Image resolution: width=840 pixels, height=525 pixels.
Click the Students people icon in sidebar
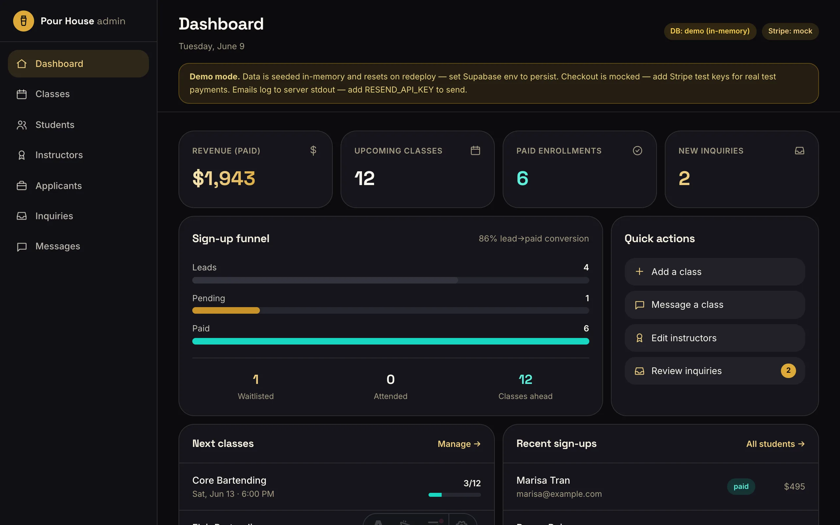tap(22, 125)
